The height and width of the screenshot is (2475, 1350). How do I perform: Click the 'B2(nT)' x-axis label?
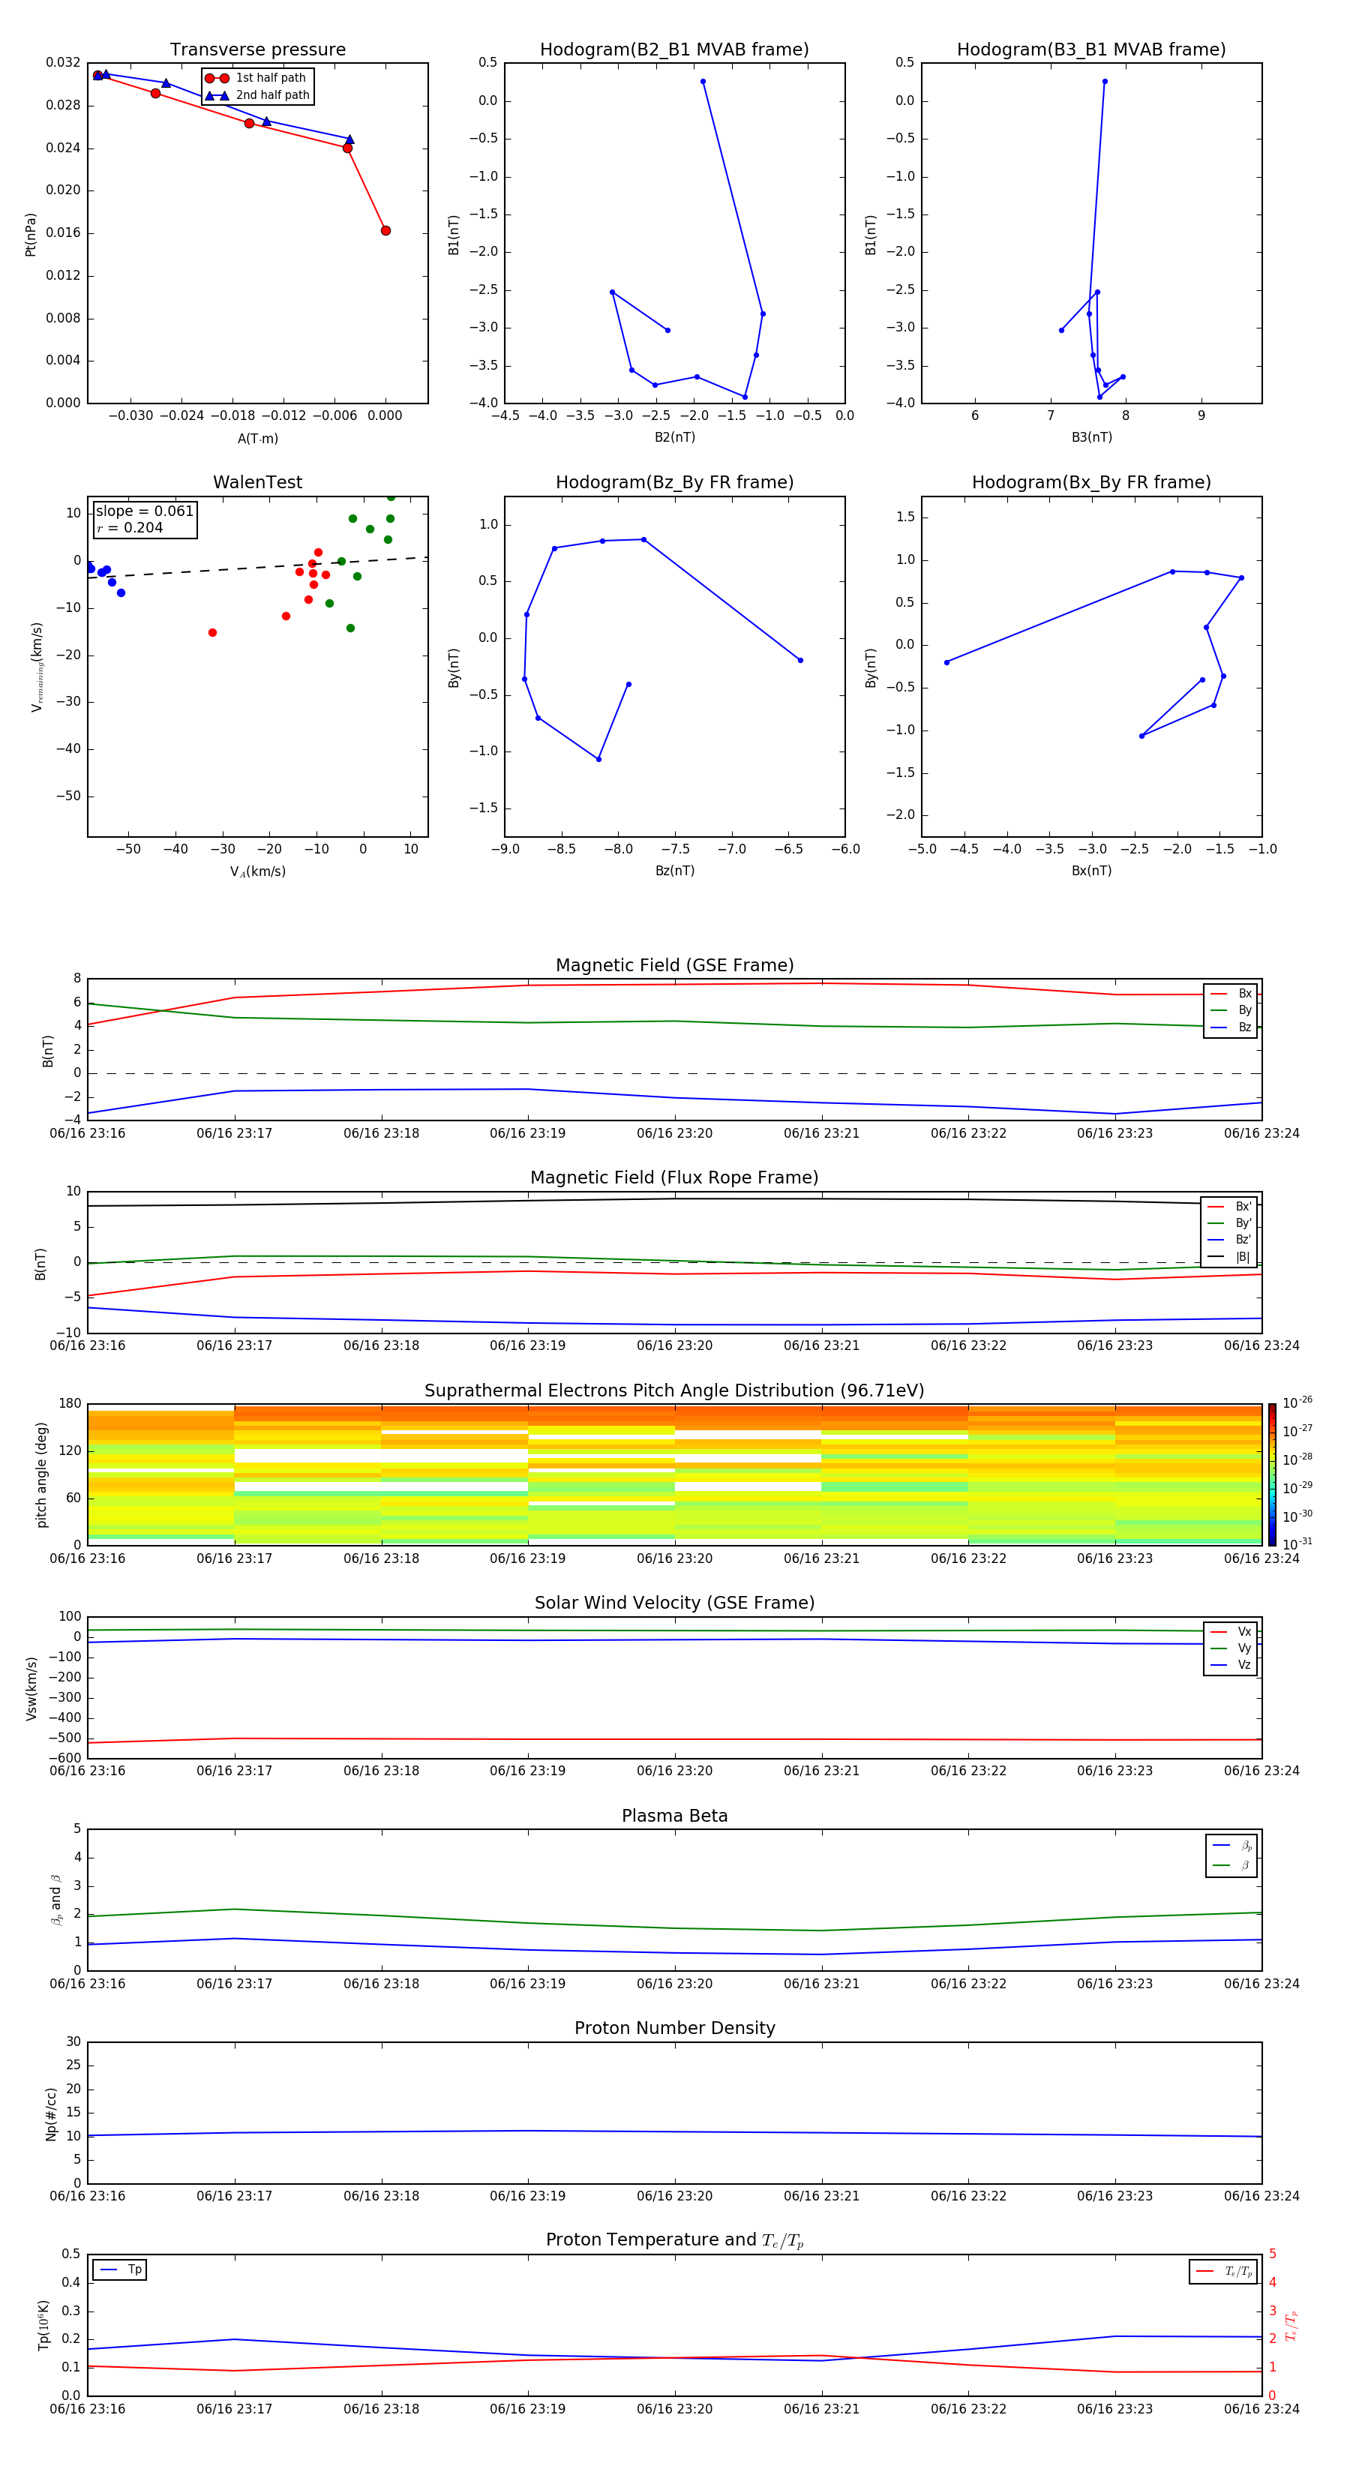tap(674, 437)
